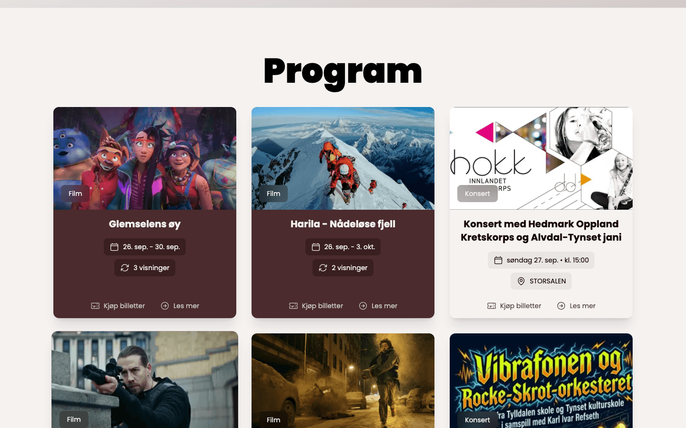Click the 3 visninger text
The height and width of the screenshot is (428, 686).
coord(151,268)
